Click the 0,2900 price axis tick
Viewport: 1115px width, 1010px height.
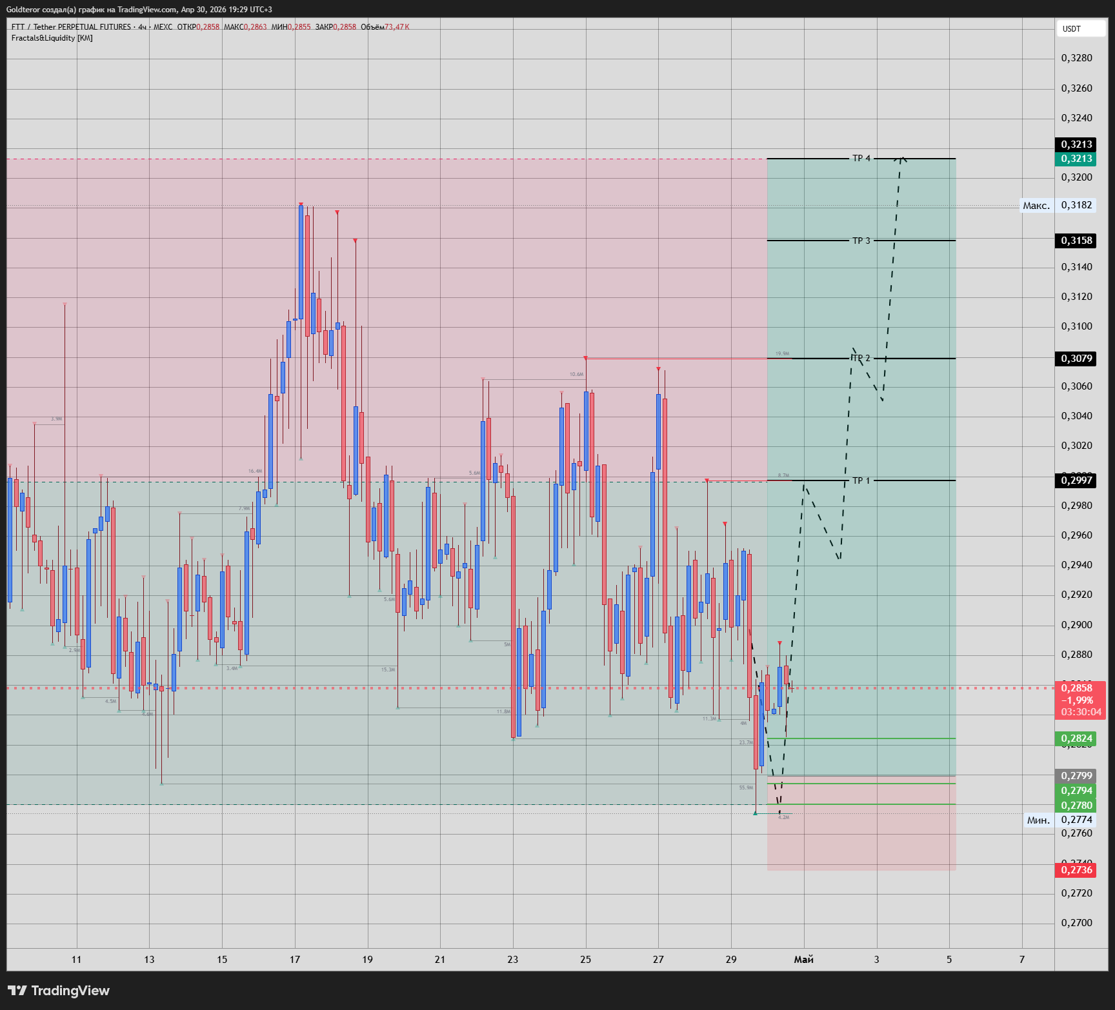click(x=1077, y=625)
